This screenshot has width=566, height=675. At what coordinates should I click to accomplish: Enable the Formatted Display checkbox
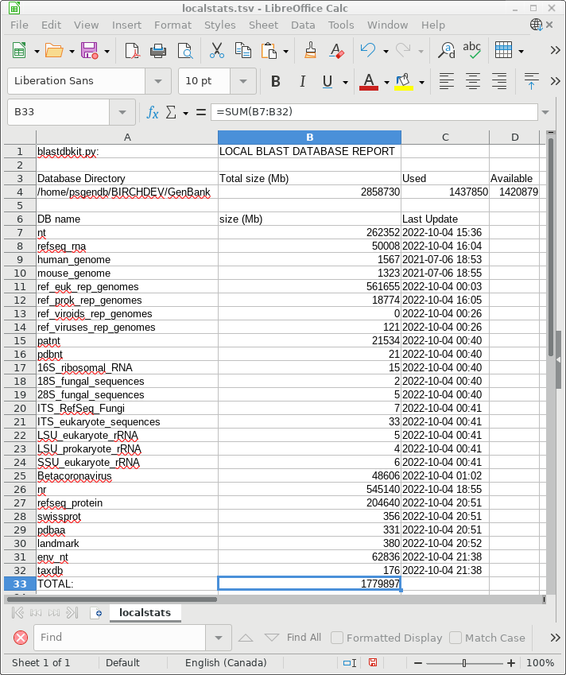337,638
